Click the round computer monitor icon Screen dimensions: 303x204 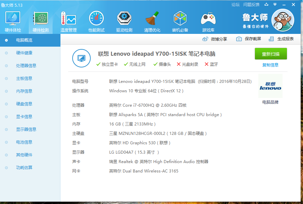[81, 58]
